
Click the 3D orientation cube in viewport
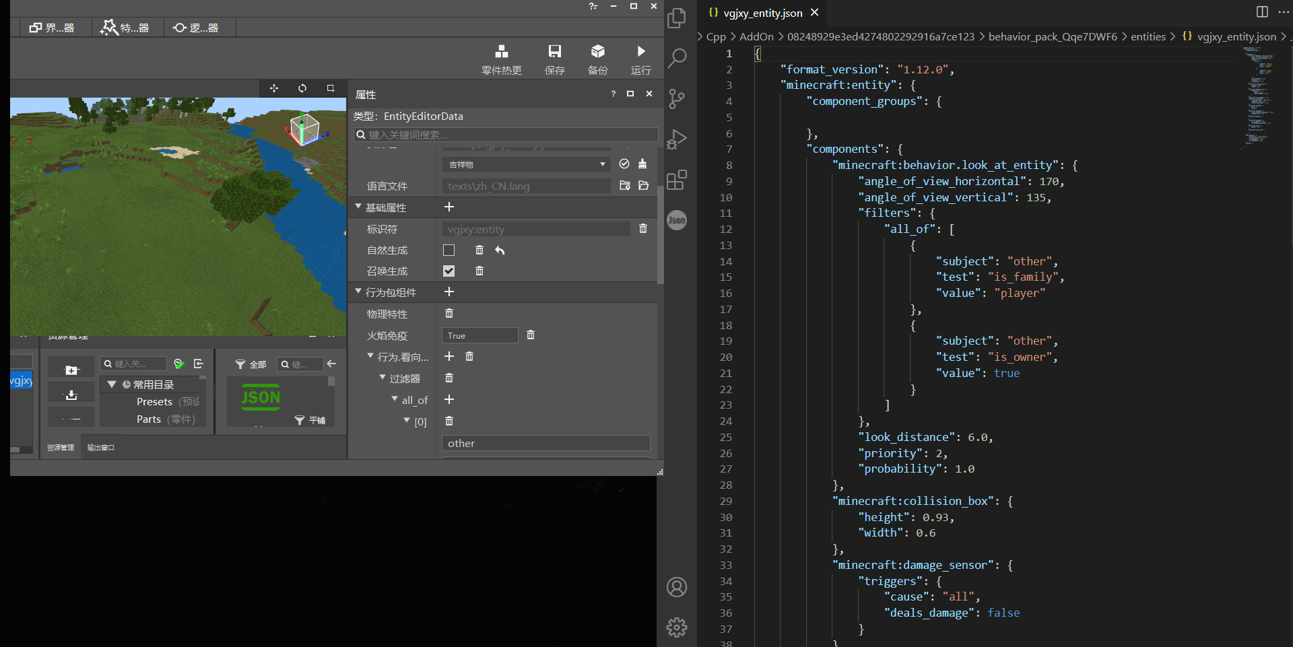305,129
